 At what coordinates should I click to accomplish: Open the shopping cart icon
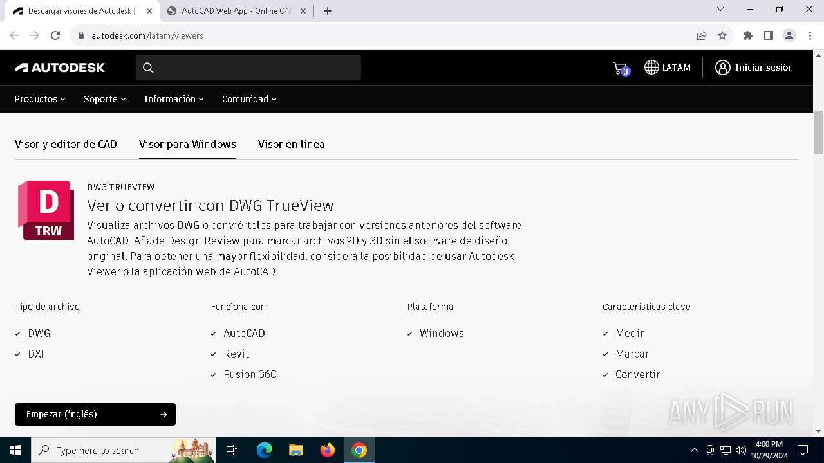(621, 68)
